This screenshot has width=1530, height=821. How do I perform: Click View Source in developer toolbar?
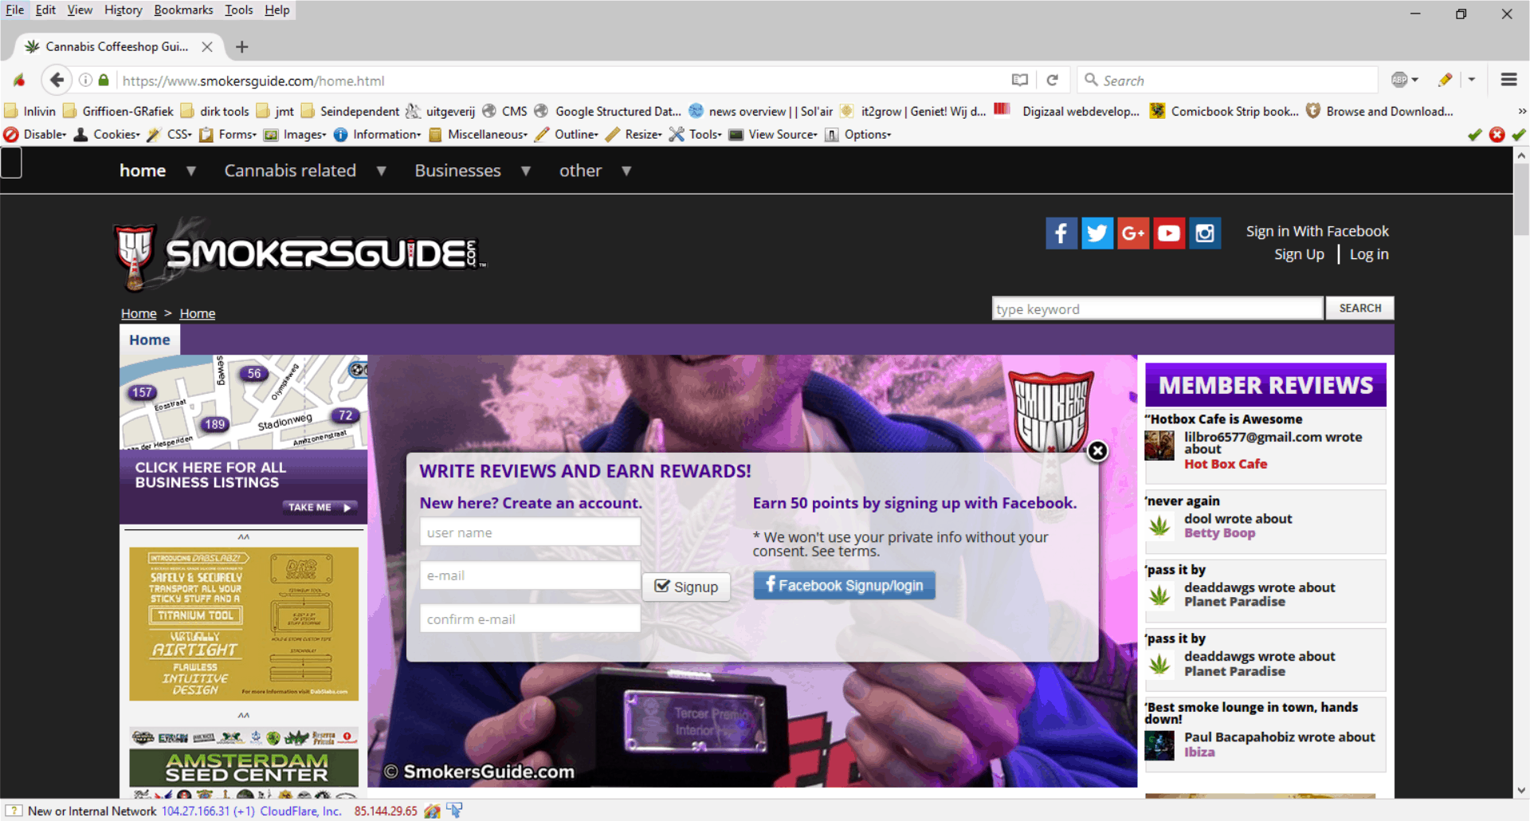pyautogui.click(x=774, y=135)
